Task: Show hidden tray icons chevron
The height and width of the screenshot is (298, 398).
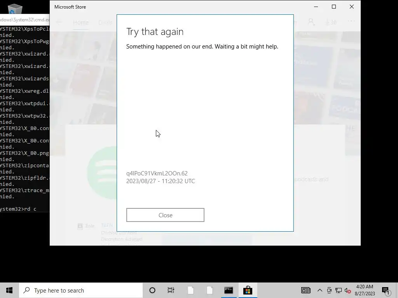Action: (x=320, y=290)
